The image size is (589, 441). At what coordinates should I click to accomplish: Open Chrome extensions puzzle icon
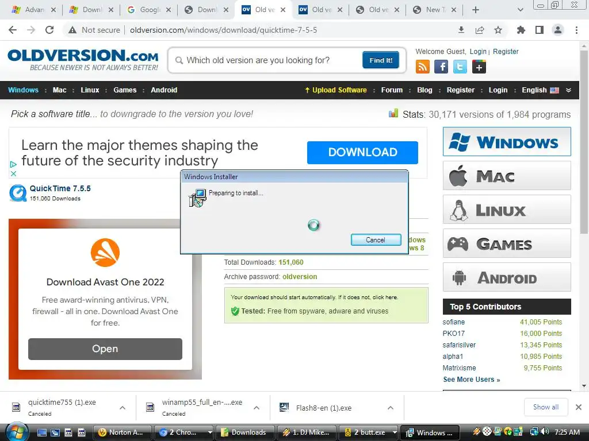click(x=521, y=30)
